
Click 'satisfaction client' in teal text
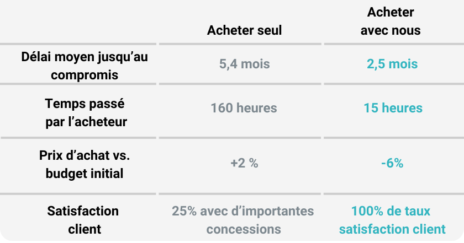[392, 229]
